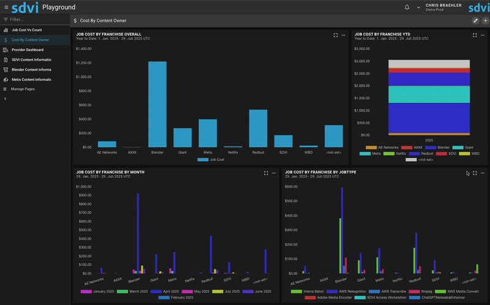Viewport: 490px width, 305px height.
Task: Click ChatGPTMetadataEnhancer legend entry
Action: tap(437, 298)
